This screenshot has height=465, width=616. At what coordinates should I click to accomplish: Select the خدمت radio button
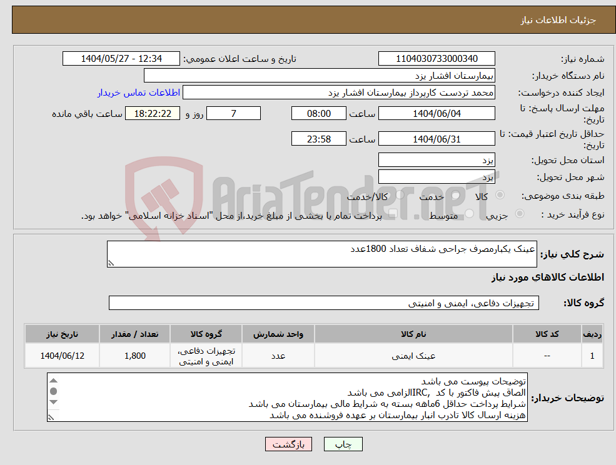click(x=456, y=195)
